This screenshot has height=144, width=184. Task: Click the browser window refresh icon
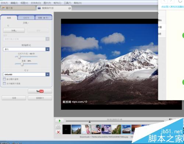(180, 1)
